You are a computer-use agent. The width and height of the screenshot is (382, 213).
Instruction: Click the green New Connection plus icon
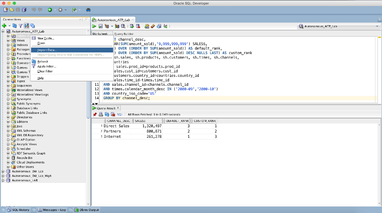pyautogui.click(x=4, y=26)
